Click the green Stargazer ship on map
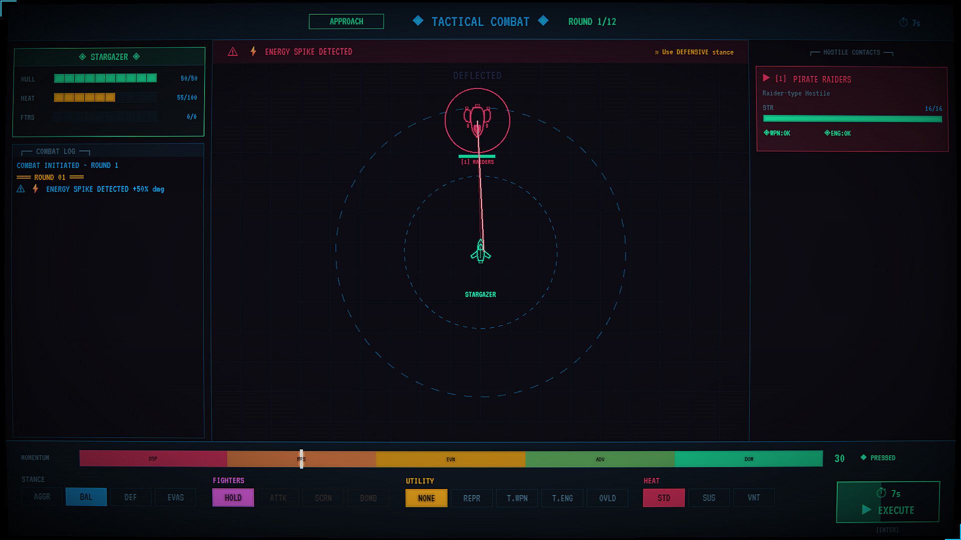This screenshot has width=961, height=540. (x=480, y=251)
